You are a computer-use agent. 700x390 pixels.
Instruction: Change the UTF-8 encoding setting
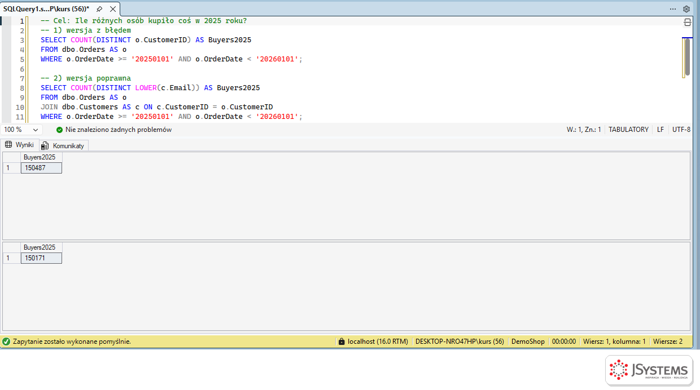(681, 130)
